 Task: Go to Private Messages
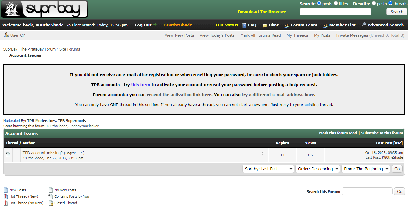coord(352,35)
